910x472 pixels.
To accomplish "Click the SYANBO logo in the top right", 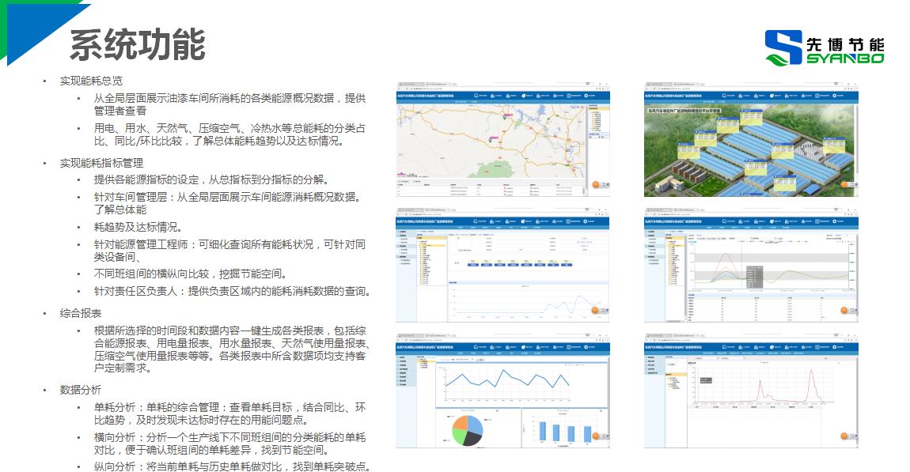I will 824,48.
